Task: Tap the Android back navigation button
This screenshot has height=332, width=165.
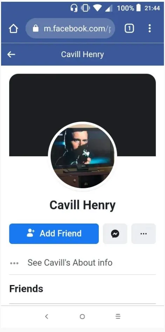Action: coord(47,317)
